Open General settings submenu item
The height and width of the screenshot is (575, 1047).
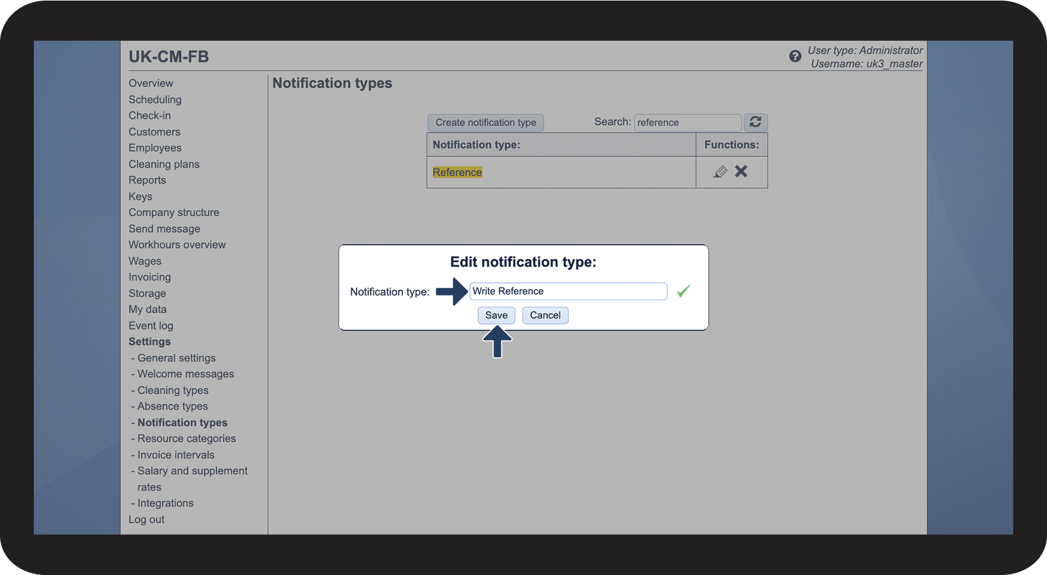coord(176,358)
